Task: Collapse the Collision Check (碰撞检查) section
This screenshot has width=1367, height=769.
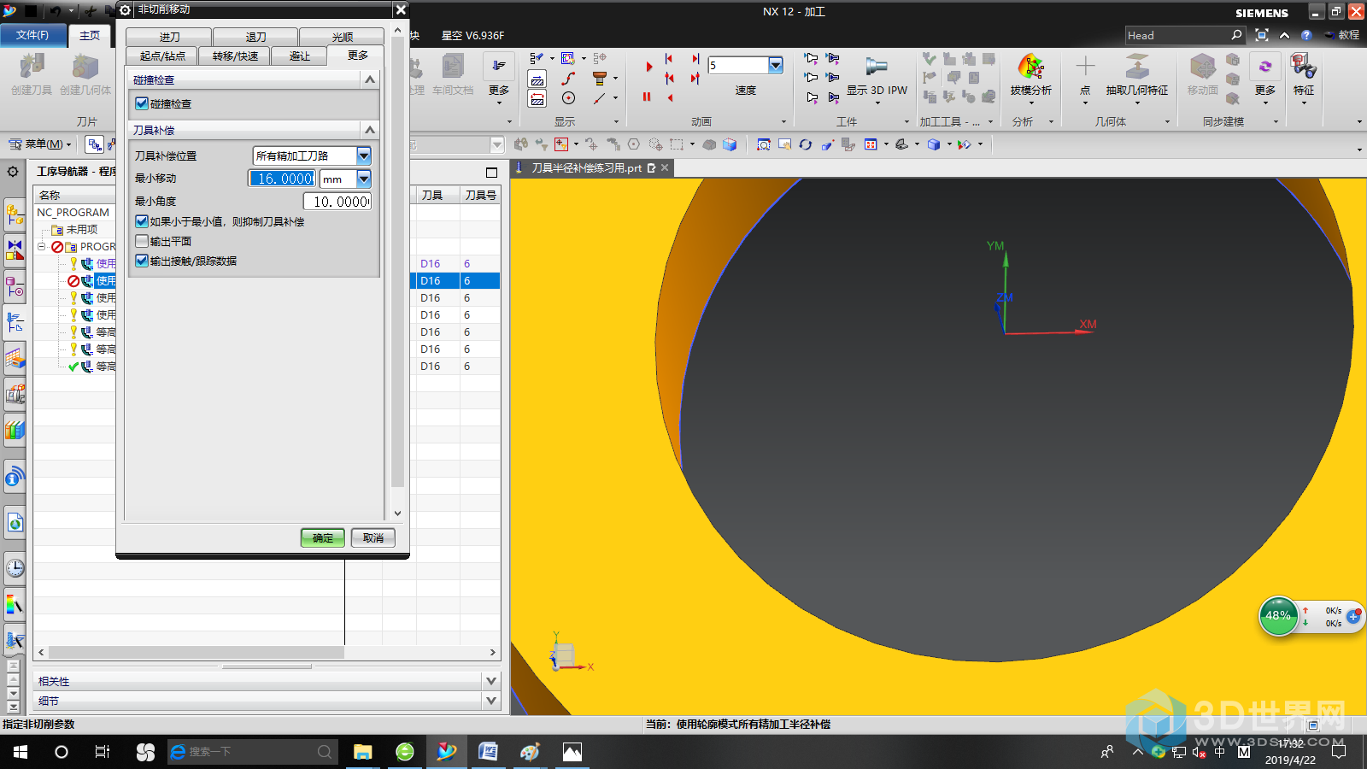Action: tap(370, 79)
